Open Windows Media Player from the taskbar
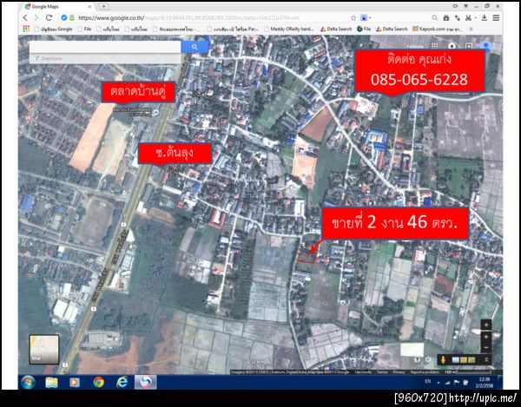 [75, 383]
